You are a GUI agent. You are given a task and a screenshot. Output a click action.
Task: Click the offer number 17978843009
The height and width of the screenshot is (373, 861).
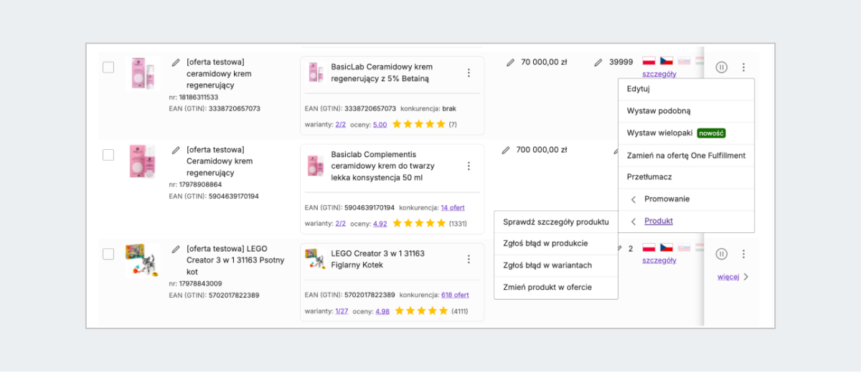tap(200, 283)
